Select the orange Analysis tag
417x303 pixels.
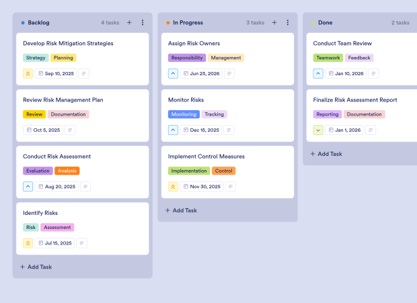click(67, 171)
